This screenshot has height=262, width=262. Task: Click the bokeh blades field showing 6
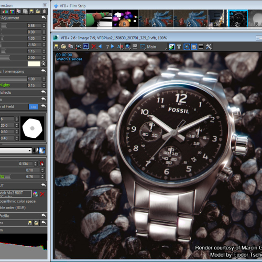pos(7,119)
